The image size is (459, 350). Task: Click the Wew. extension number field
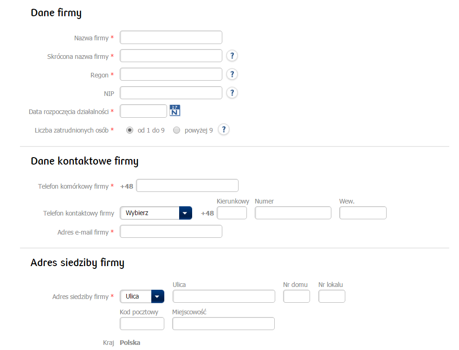pyautogui.click(x=363, y=213)
